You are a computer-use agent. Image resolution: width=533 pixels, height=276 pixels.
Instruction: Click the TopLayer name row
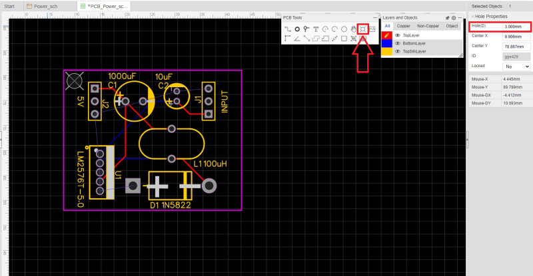(x=411, y=35)
